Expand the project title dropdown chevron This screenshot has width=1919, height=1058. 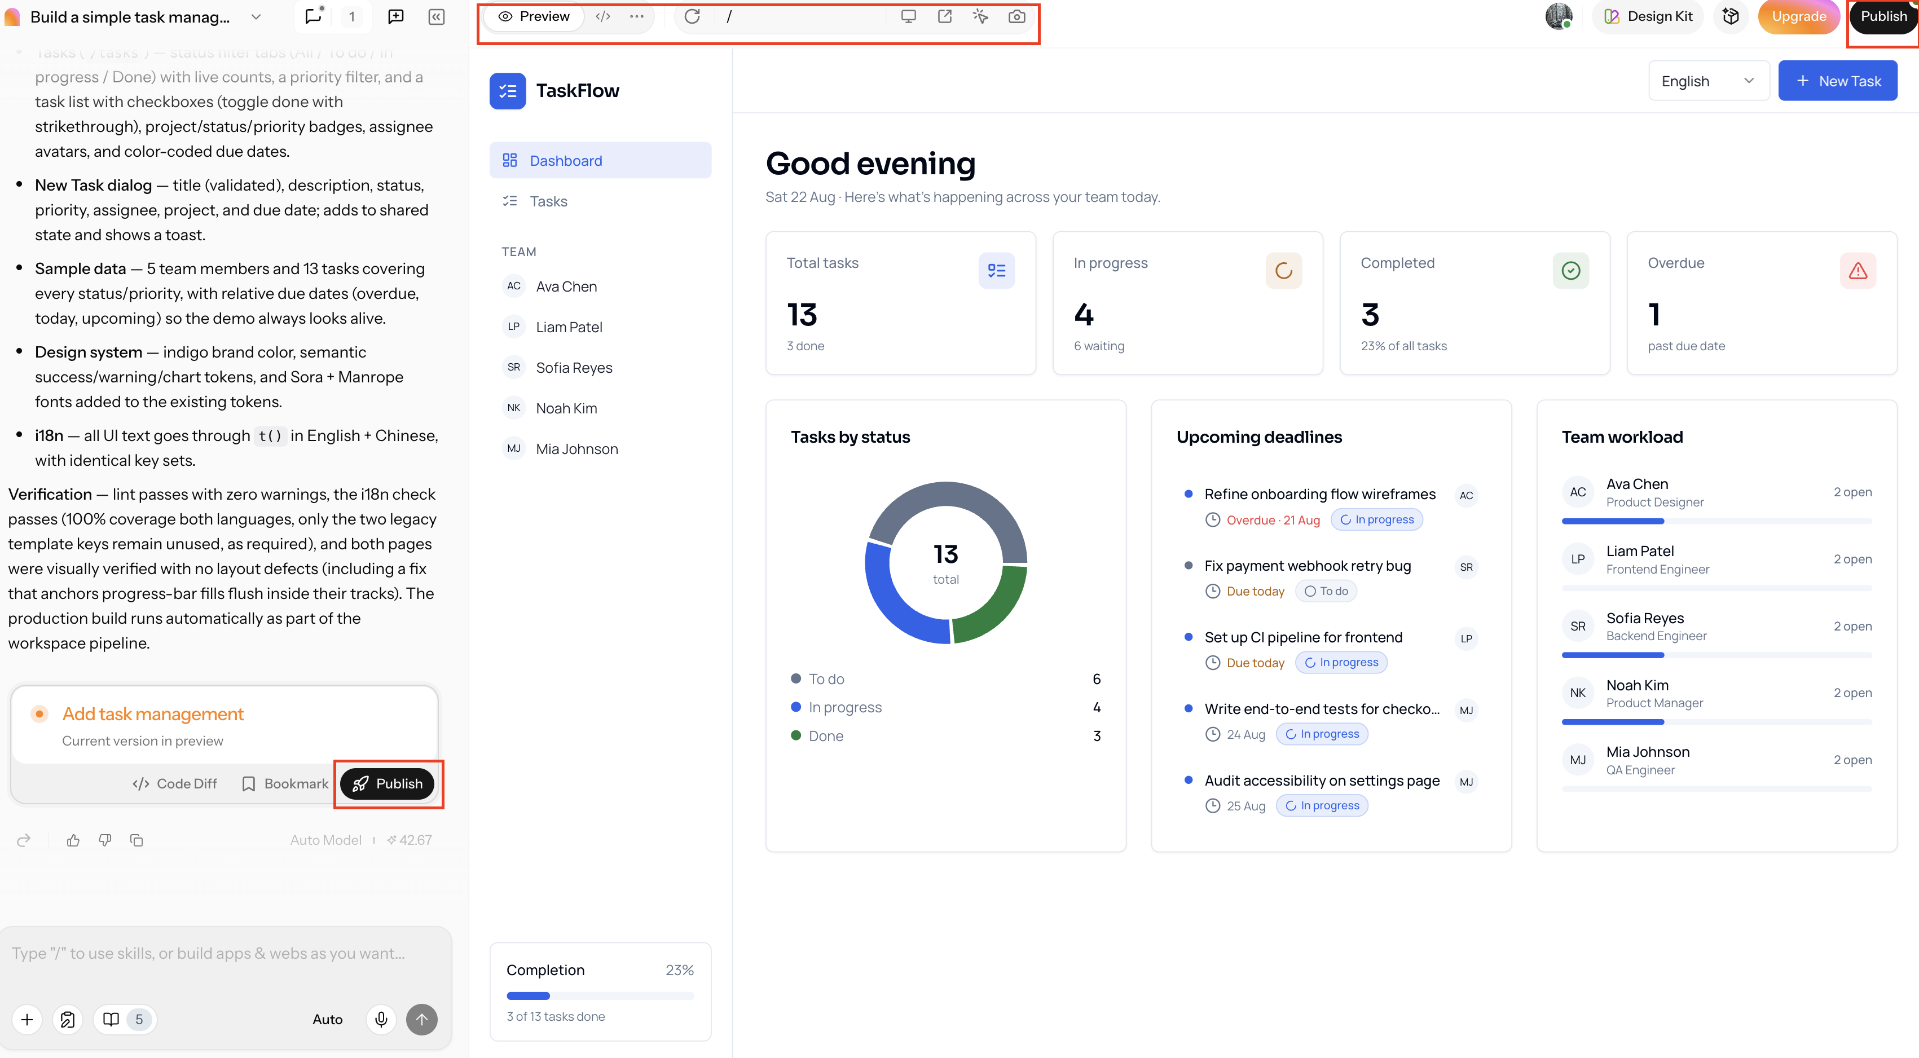256,16
